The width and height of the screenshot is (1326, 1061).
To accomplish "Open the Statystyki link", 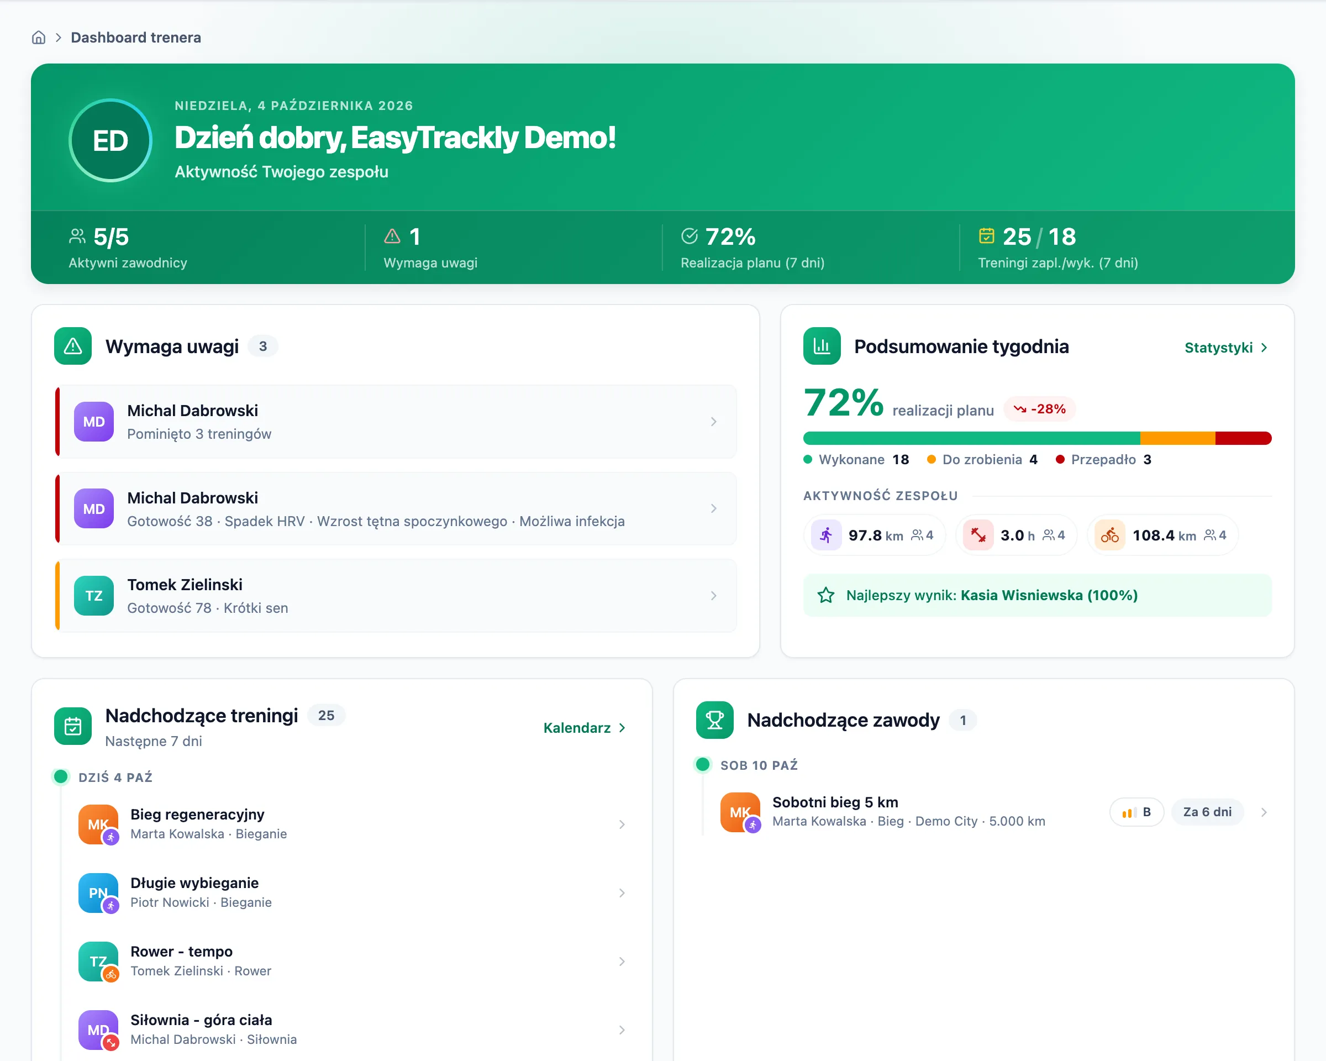I will [x=1227, y=348].
